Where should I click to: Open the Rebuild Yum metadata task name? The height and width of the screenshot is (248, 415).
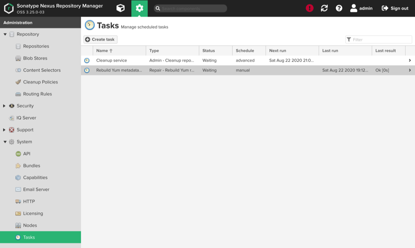119,70
